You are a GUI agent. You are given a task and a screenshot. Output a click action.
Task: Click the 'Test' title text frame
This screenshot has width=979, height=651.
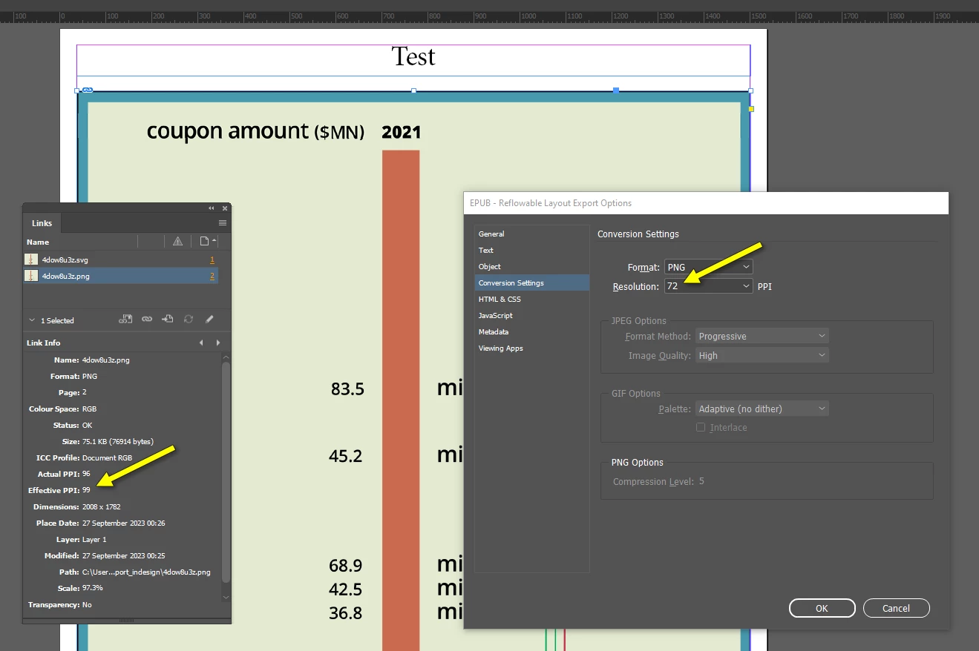pos(413,59)
